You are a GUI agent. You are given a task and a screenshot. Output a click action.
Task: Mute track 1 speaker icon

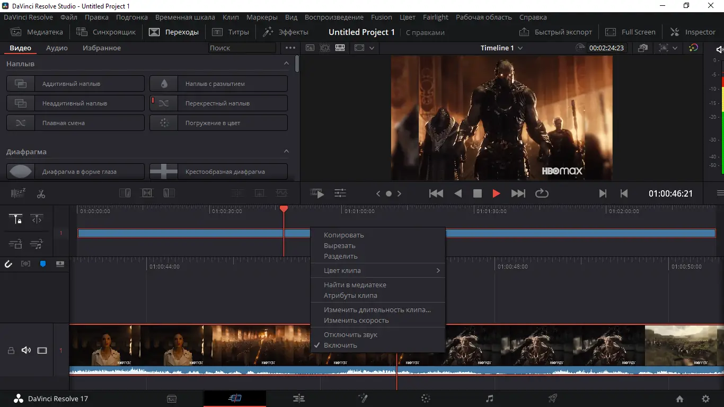point(26,350)
